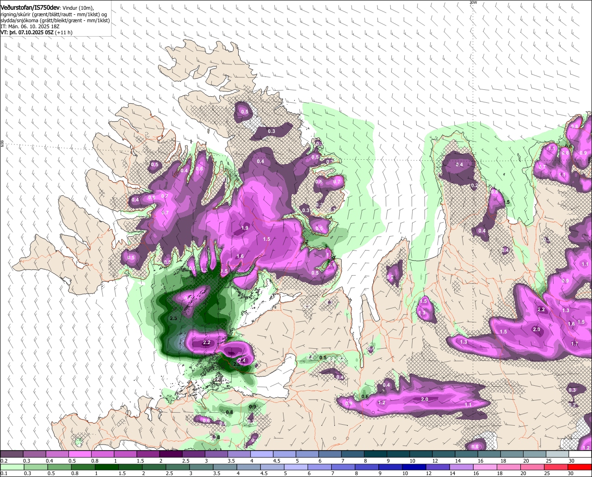
Task: Click the 1.2 value in the southern snow band
Action: click(382, 402)
